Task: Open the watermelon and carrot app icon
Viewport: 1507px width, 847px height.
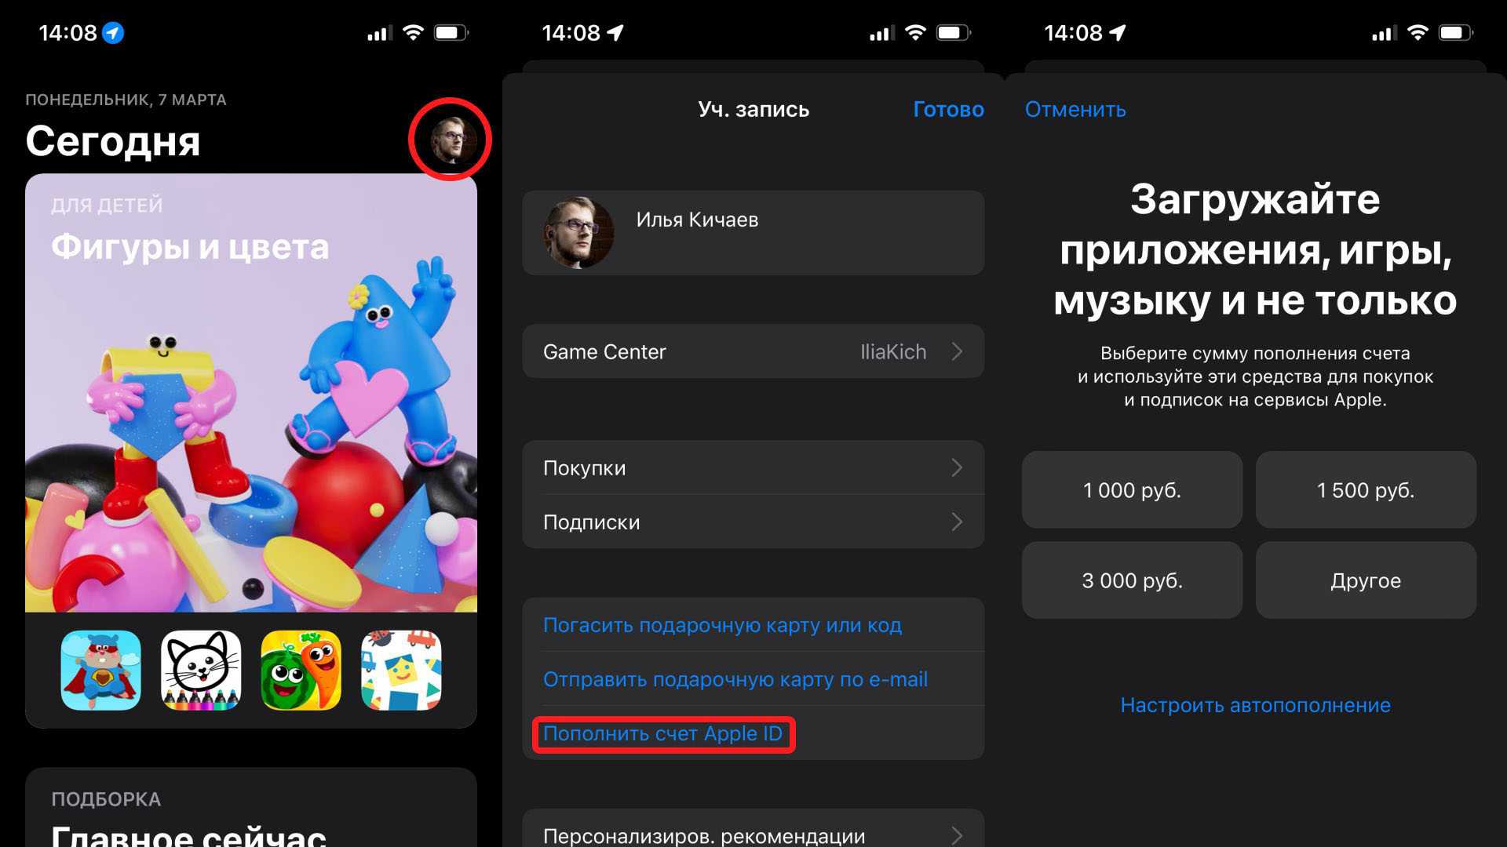Action: coord(301,671)
